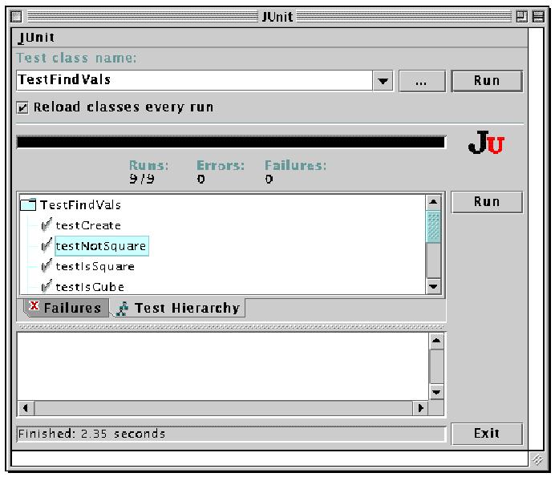The image size is (555, 477).
Task: Click the Runs count 9/9
Action: [142, 179]
